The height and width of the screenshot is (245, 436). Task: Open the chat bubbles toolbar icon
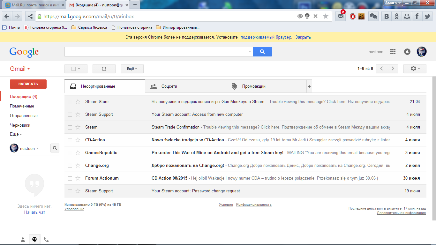373,16
